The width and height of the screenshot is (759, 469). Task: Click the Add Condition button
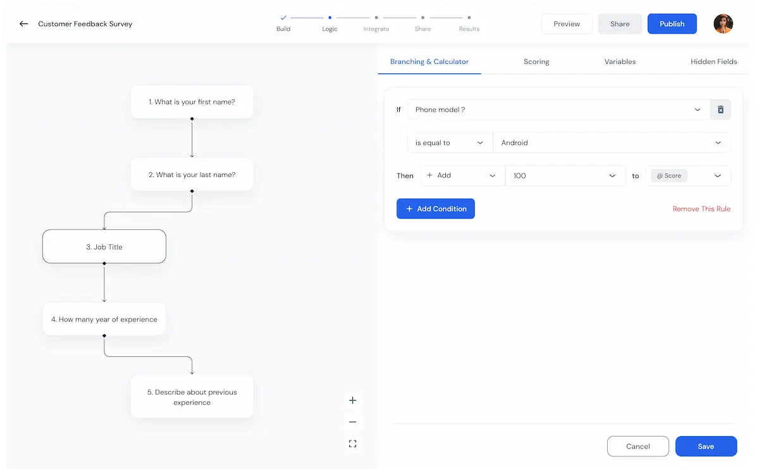(436, 209)
